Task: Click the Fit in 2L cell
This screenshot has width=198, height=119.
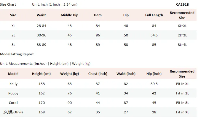Action: tap(182, 93)
